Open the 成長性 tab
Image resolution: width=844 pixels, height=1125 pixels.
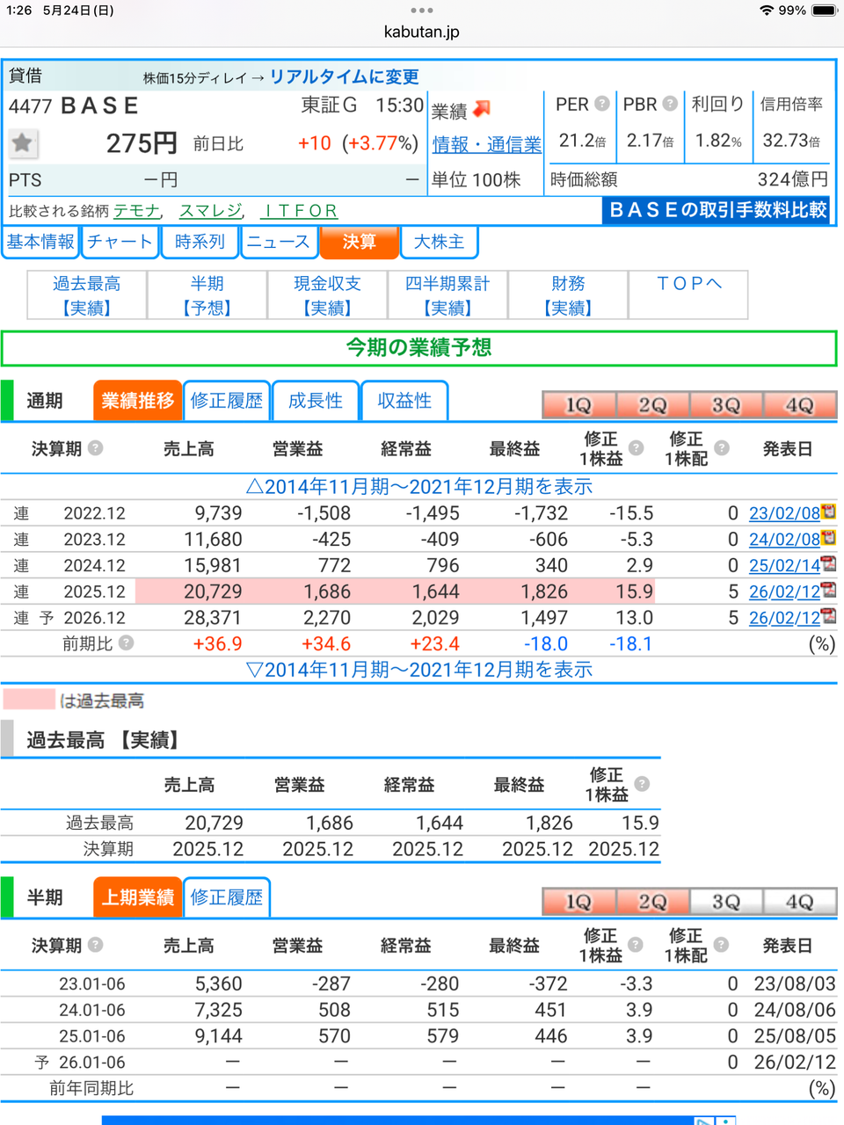click(x=316, y=401)
